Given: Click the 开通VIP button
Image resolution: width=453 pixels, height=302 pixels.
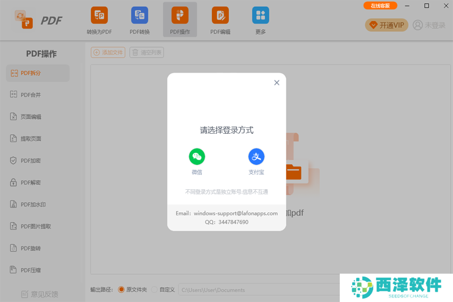Looking at the screenshot, I should [387, 25].
